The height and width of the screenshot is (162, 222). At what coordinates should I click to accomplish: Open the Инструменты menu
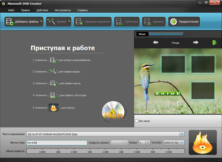point(63,10)
